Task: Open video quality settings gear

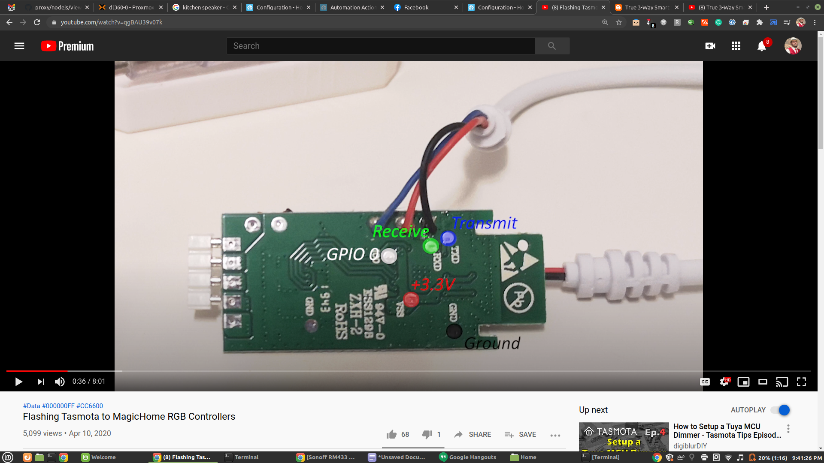Action: [x=724, y=382]
